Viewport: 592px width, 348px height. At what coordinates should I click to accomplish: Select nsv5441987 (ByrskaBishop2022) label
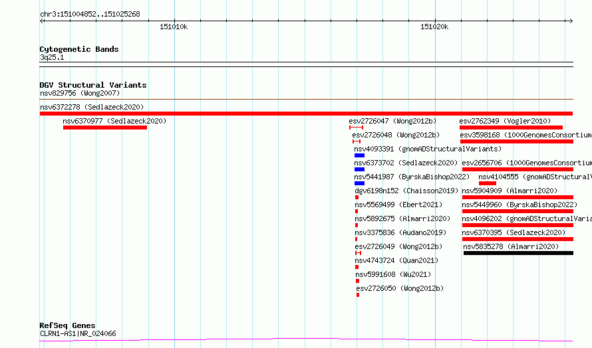click(412, 177)
